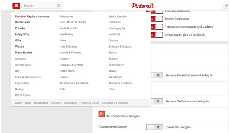This screenshot has height=133, width=229.
Task: Open the History category
Action: coord(64,59)
